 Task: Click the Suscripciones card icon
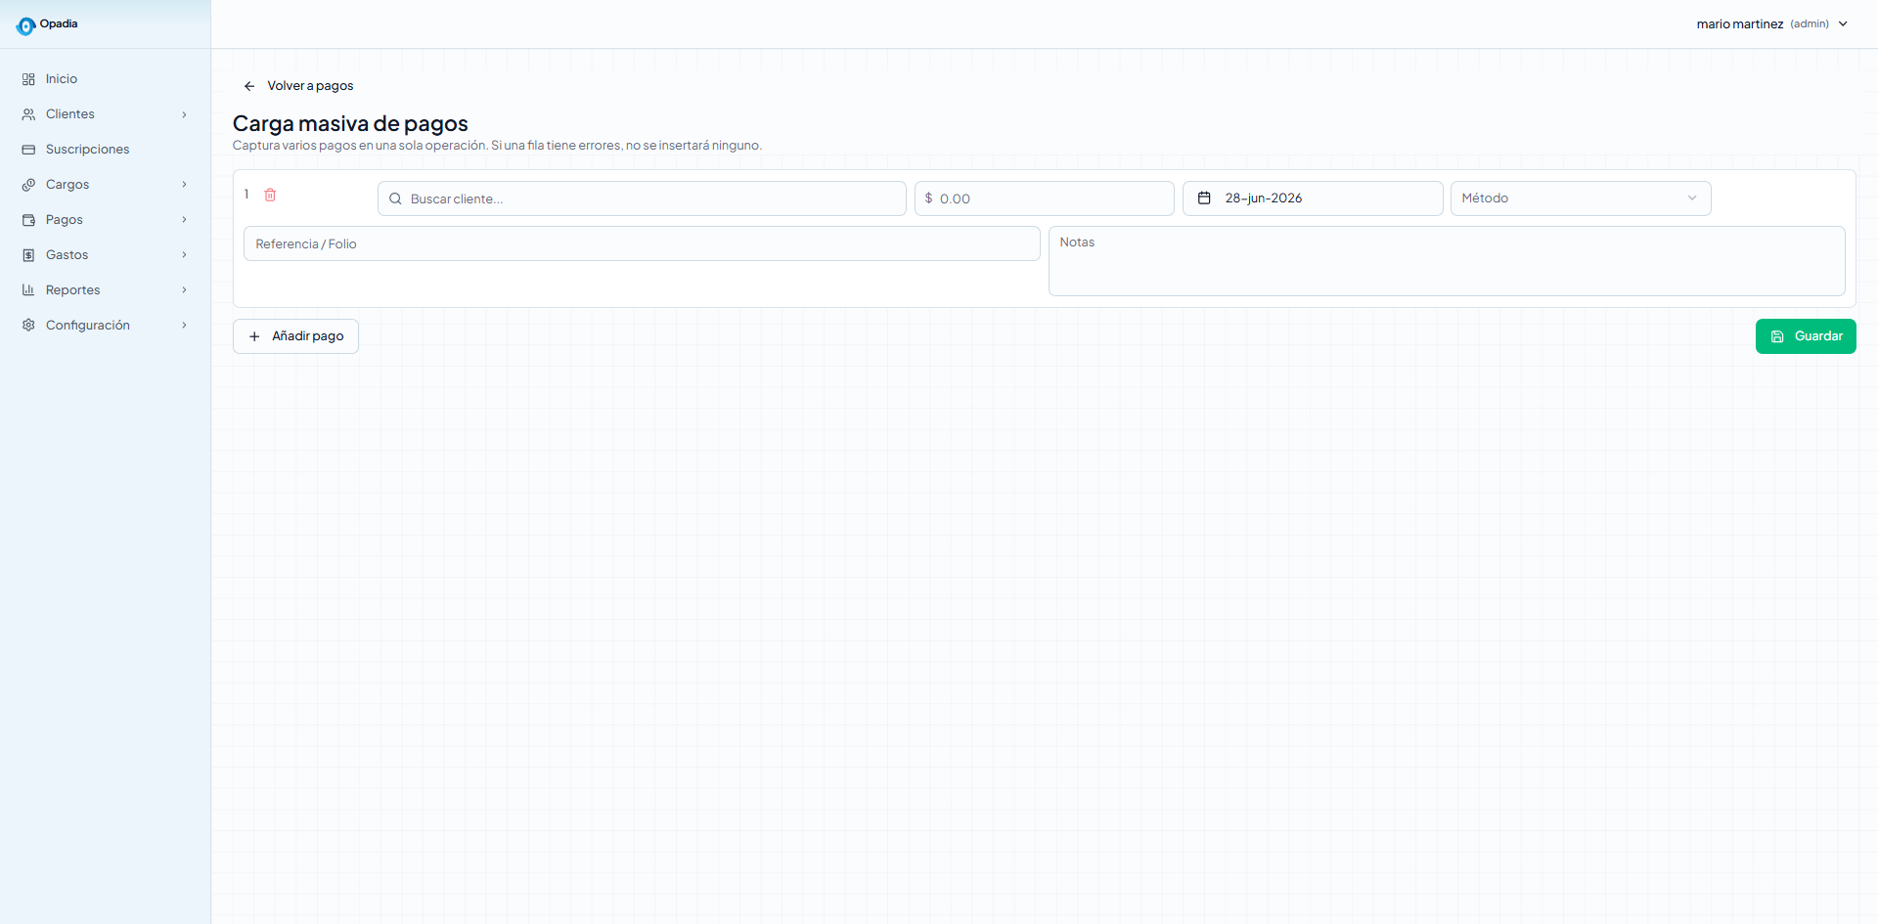coord(28,150)
